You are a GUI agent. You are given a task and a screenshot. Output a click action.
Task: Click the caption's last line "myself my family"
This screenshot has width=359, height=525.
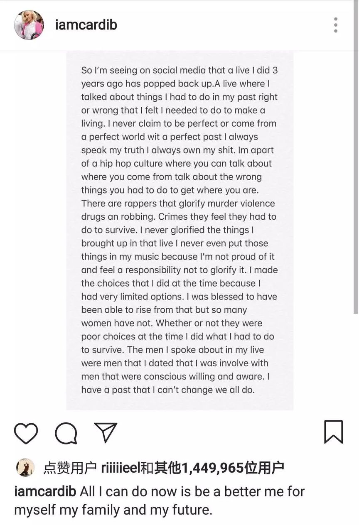point(113,510)
